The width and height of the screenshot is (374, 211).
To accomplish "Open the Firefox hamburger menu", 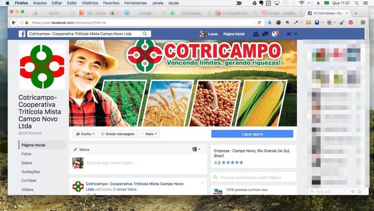I will click(363, 22).
